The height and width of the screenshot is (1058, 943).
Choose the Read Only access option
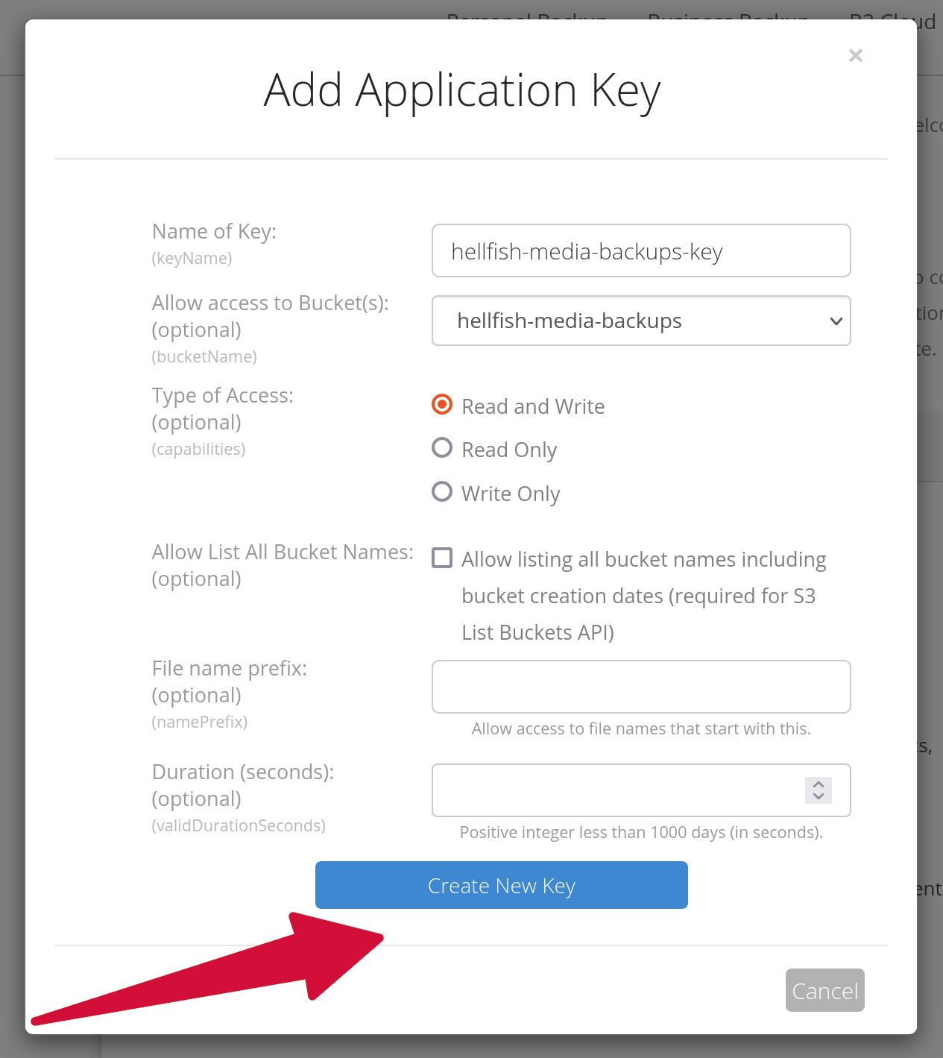pyautogui.click(x=442, y=447)
